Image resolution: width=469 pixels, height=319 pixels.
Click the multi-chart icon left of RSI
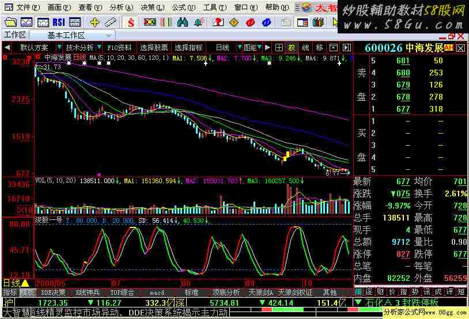(43, 22)
